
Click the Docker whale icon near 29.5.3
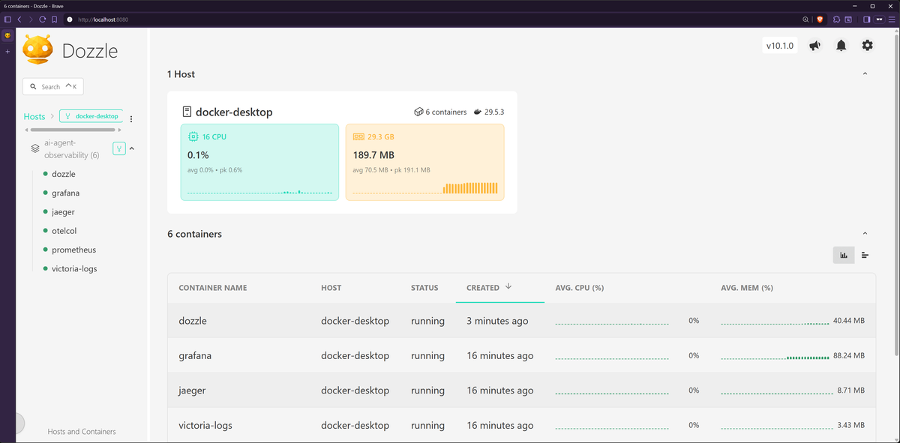pyautogui.click(x=477, y=112)
